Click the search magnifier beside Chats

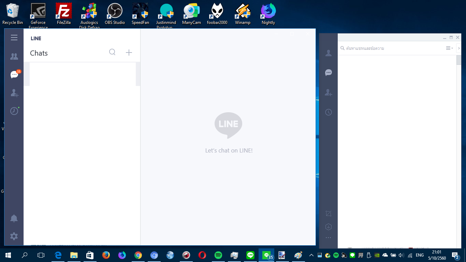pos(112,52)
